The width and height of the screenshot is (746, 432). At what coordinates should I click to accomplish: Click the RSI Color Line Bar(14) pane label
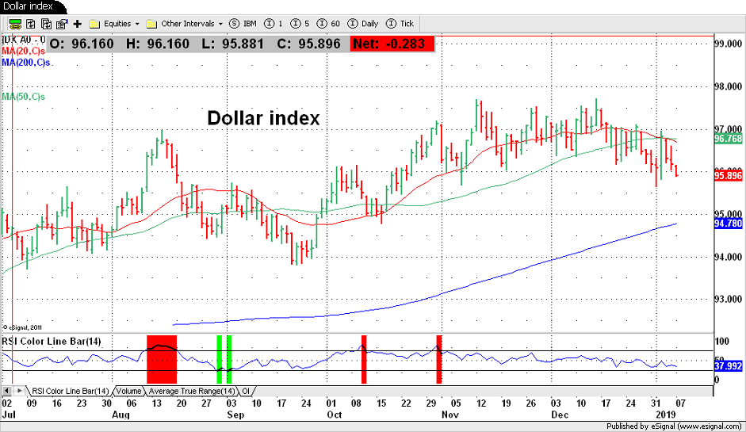[52, 341]
